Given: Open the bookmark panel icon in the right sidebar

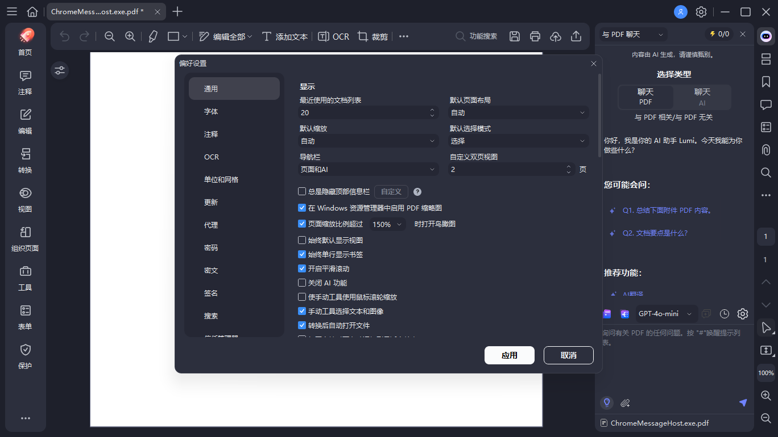Looking at the screenshot, I should click(x=766, y=82).
